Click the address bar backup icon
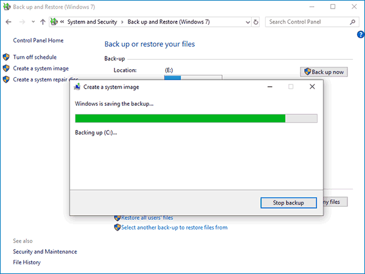The height and width of the screenshot is (274, 365). click(x=54, y=22)
